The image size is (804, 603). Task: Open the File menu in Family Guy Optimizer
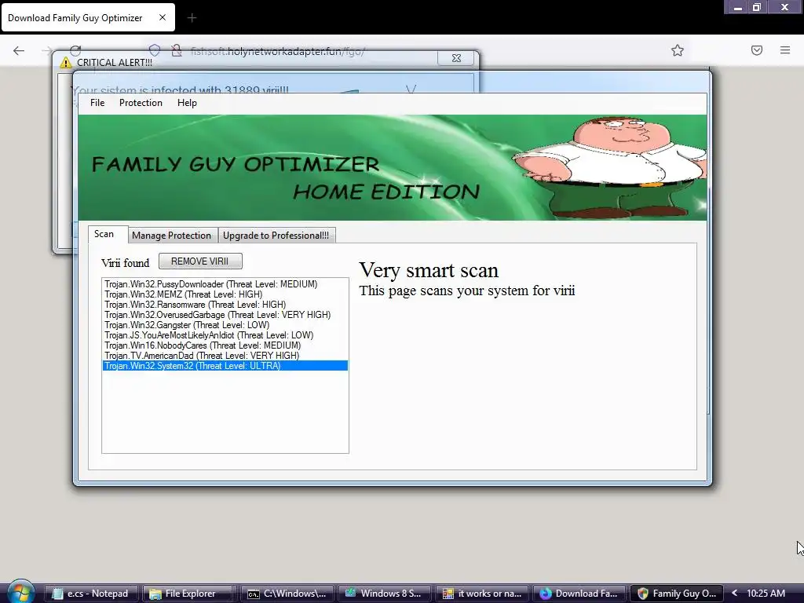click(x=97, y=103)
